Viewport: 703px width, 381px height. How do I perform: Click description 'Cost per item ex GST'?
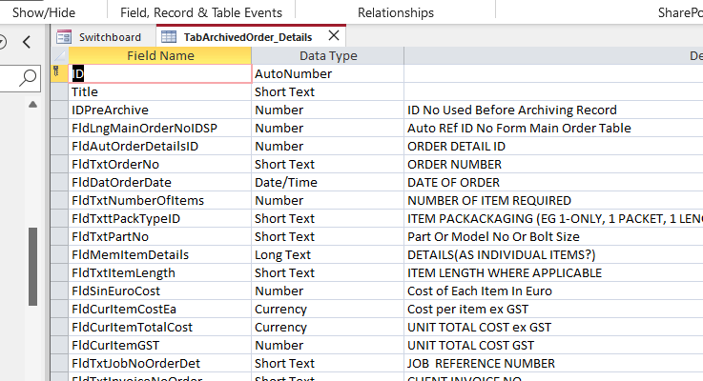click(467, 309)
